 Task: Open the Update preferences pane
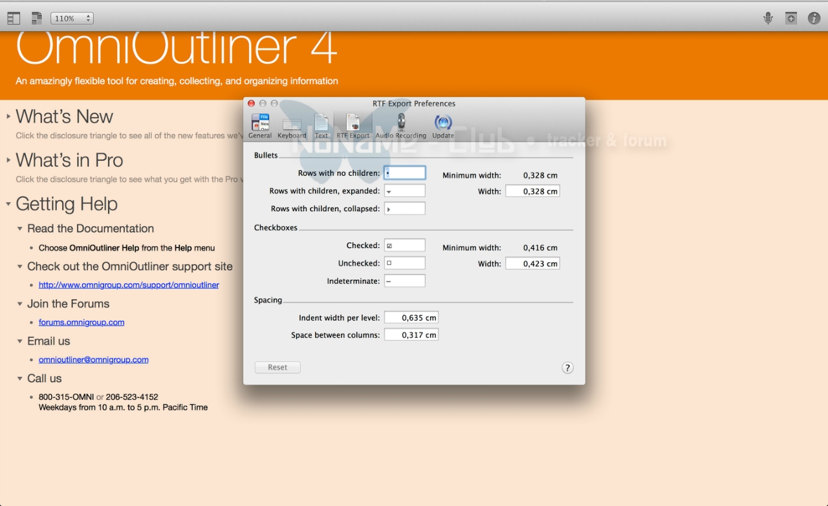point(443,126)
